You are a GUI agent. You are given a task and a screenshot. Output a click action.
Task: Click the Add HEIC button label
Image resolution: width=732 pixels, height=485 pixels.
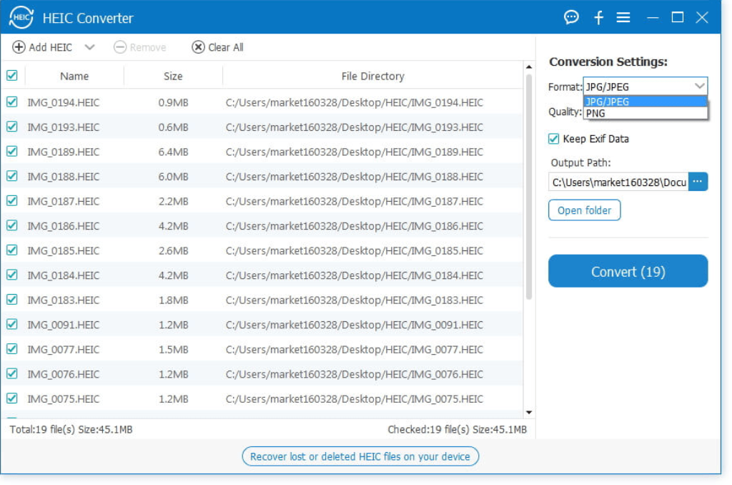[51, 47]
